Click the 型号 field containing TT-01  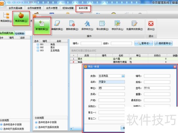[157, 88]
